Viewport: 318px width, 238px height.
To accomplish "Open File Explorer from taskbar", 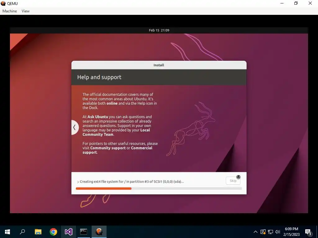I will click(x=38, y=232).
